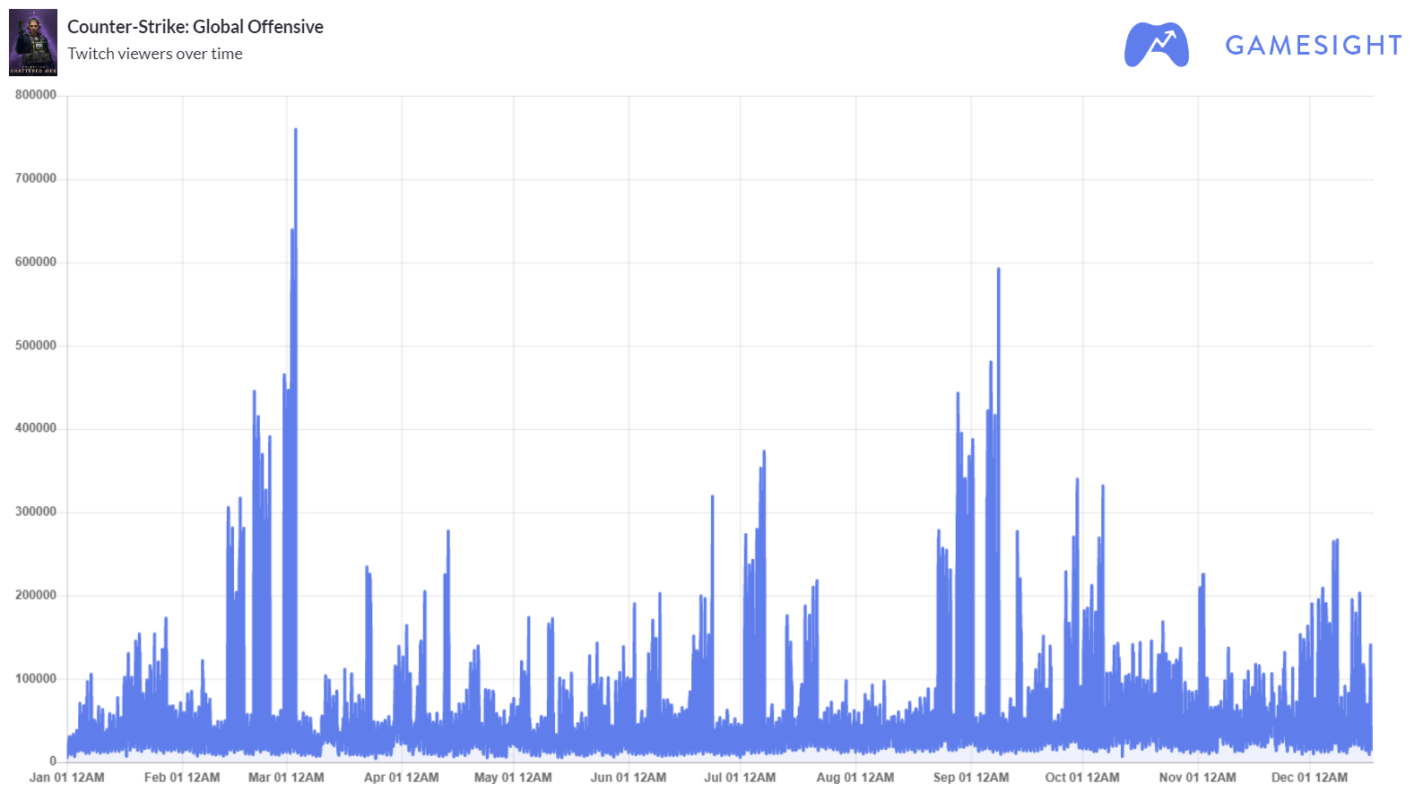The image size is (1423, 809).
Task: Click the Twitch viewers over time subtitle
Action: click(155, 54)
